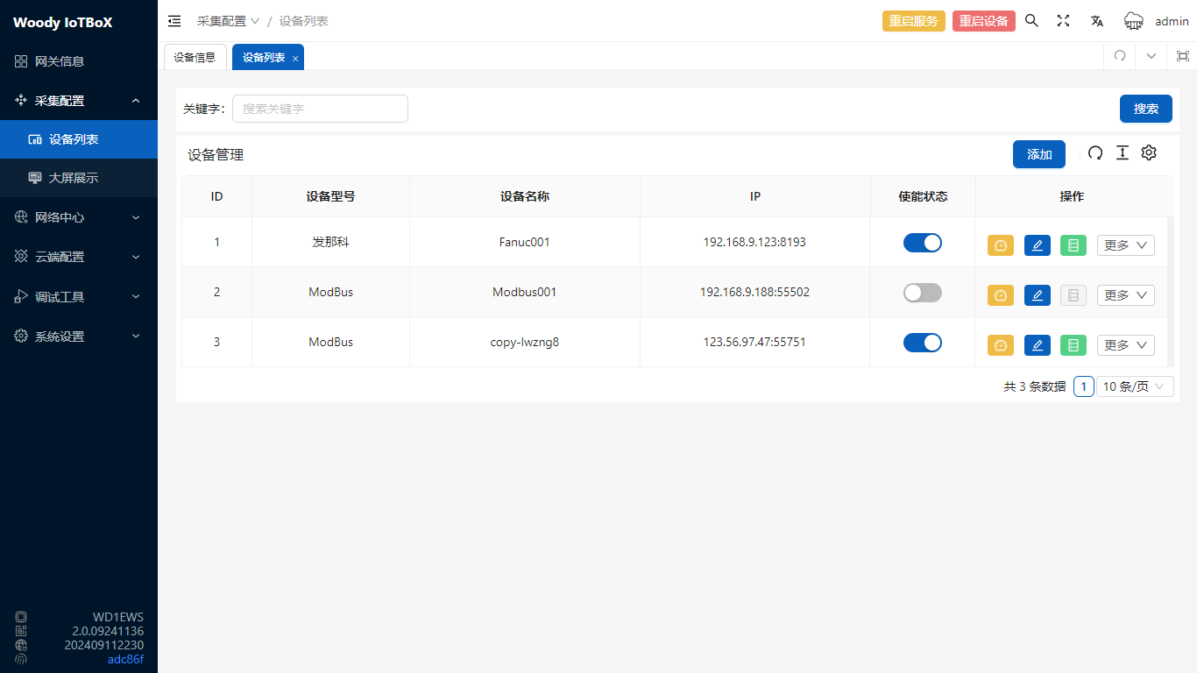Click the yellow dashboard icon for Fanuc001
This screenshot has width=1197, height=673.
click(x=1001, y=245)
